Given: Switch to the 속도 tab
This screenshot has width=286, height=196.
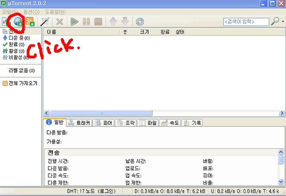Looking at the screenshot, I should [x=170, y=123].
